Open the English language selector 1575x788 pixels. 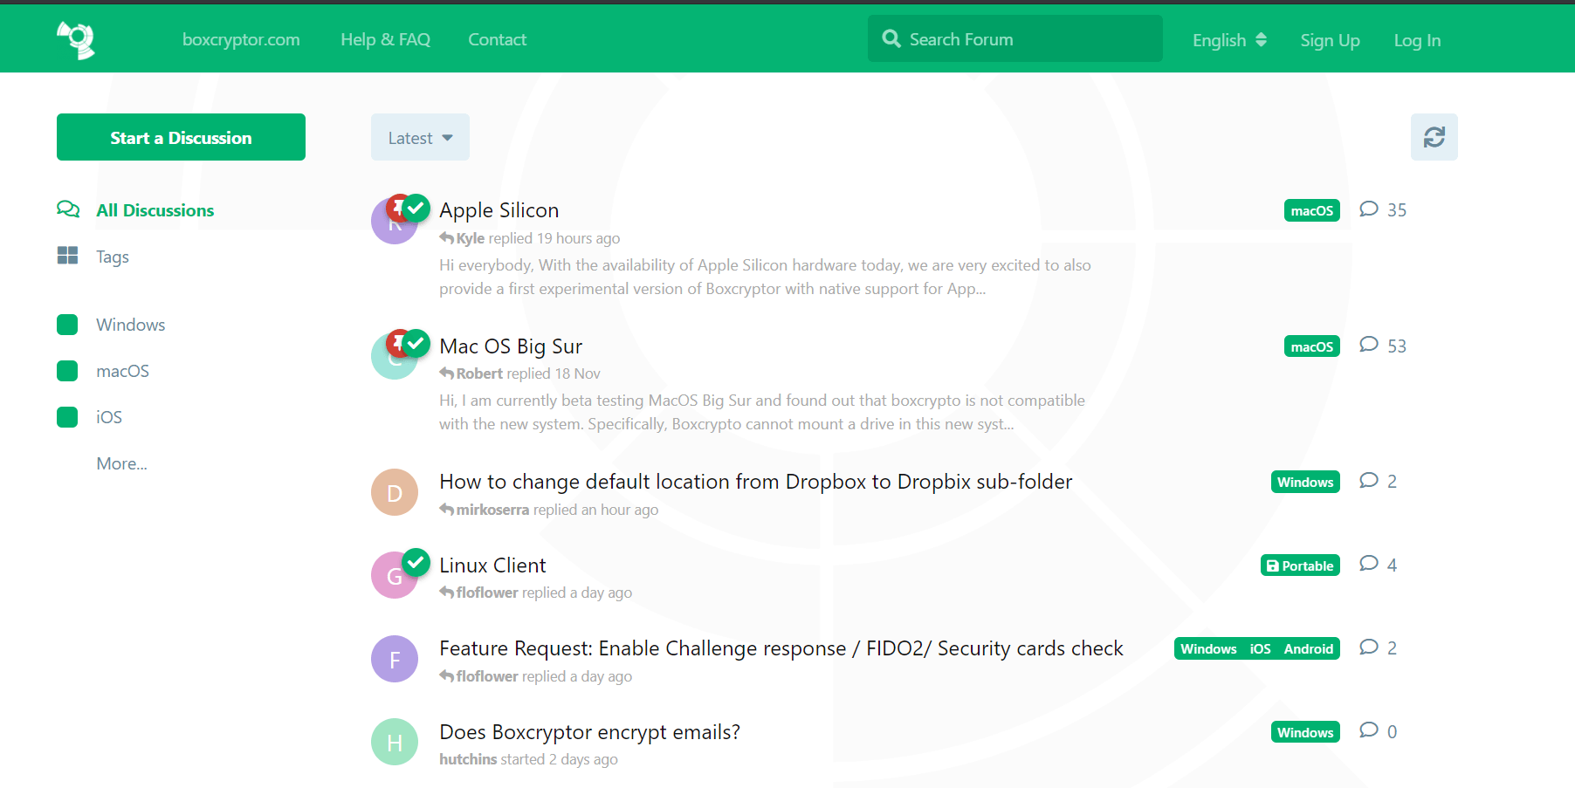pos(1229,40)
